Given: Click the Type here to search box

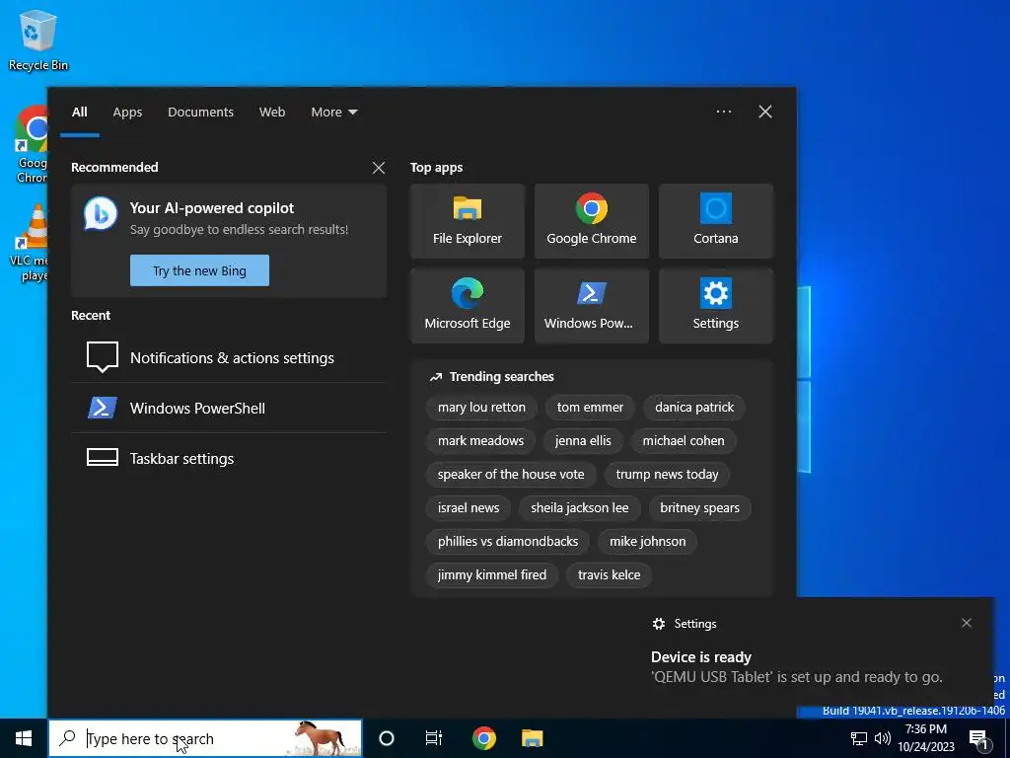Looking at the screenshot, I should 205,738.
